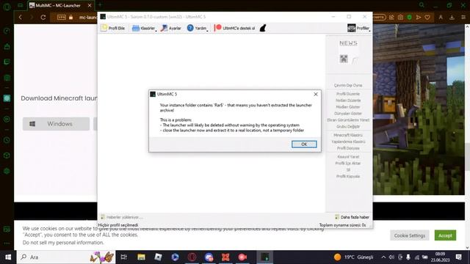Image resolution: width=470 pixels, height=264 pixels.
Task: Open File Explorer from the taskbar
Action: pos(141,257)
